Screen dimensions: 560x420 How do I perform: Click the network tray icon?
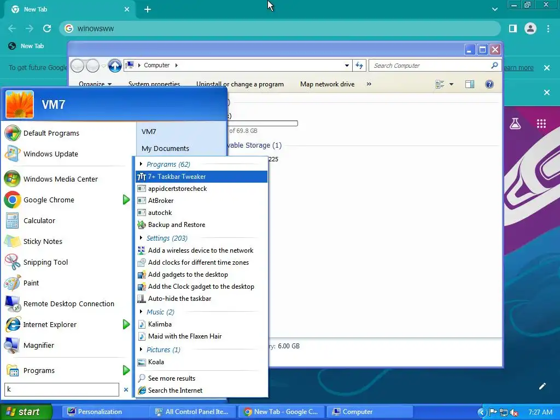[504, 412]
